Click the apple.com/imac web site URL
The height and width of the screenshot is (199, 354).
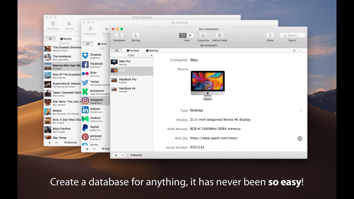click(x=214, y=138)
